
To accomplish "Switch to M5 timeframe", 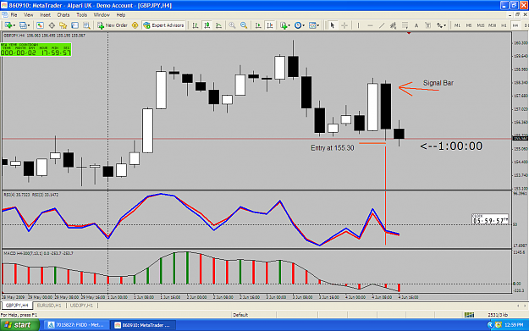I will (469, 25).
